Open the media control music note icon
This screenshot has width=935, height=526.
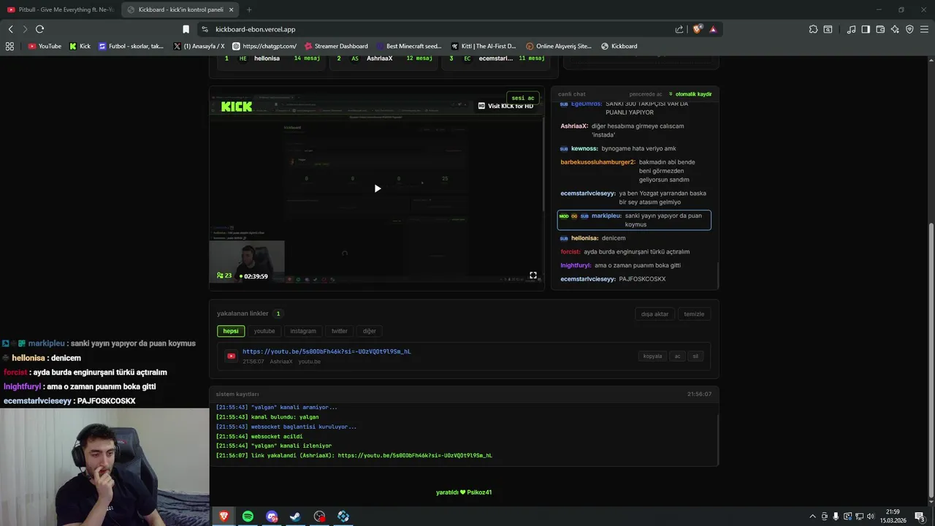(x=851, y=29)
